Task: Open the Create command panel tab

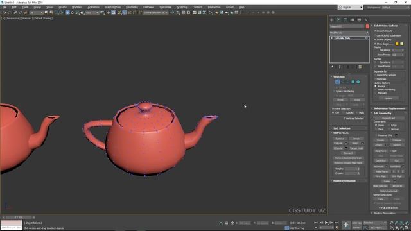Action: point(332,20)
